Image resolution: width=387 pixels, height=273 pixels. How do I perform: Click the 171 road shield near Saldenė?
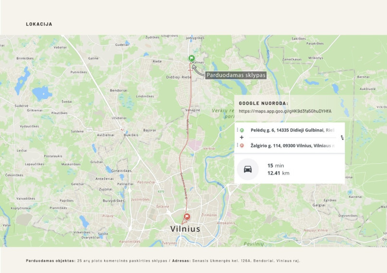point(89,129)
